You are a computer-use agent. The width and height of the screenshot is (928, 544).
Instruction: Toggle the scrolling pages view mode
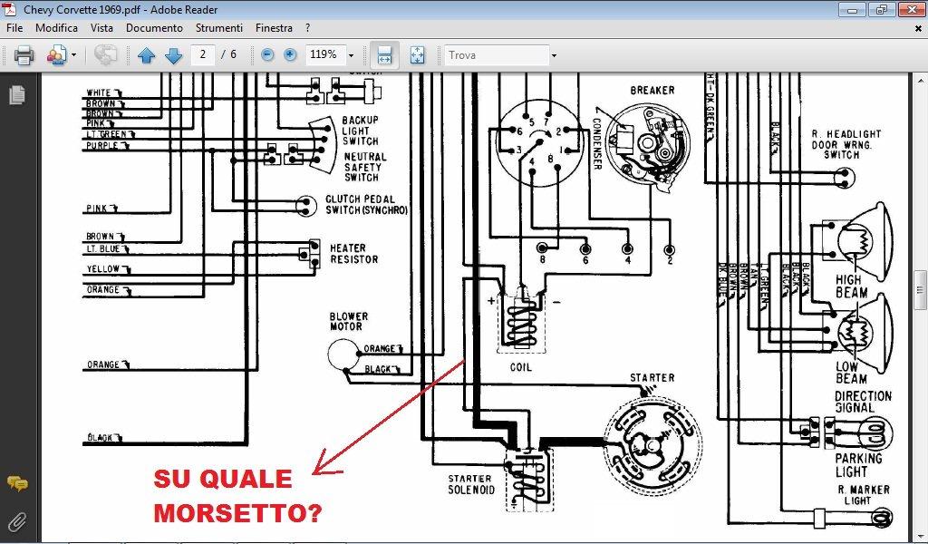(x=384, y=55)
